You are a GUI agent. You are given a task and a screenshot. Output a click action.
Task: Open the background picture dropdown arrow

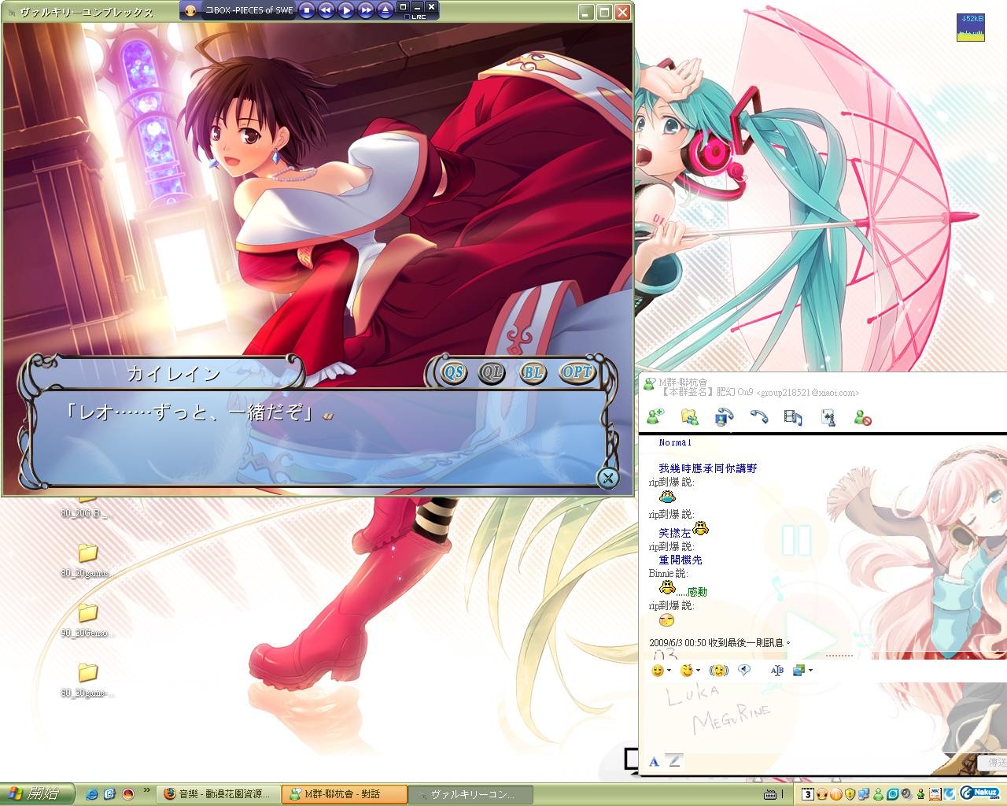(x=810, y=671)
